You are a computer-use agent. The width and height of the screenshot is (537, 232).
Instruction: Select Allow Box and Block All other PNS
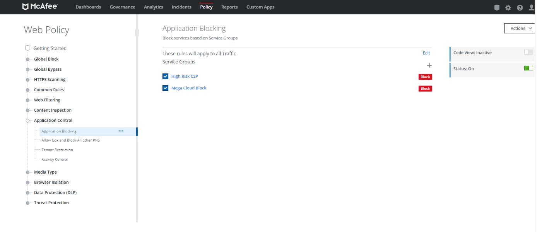coord(71,140)
